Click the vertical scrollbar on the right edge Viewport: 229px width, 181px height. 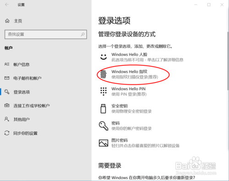(228, 61)
